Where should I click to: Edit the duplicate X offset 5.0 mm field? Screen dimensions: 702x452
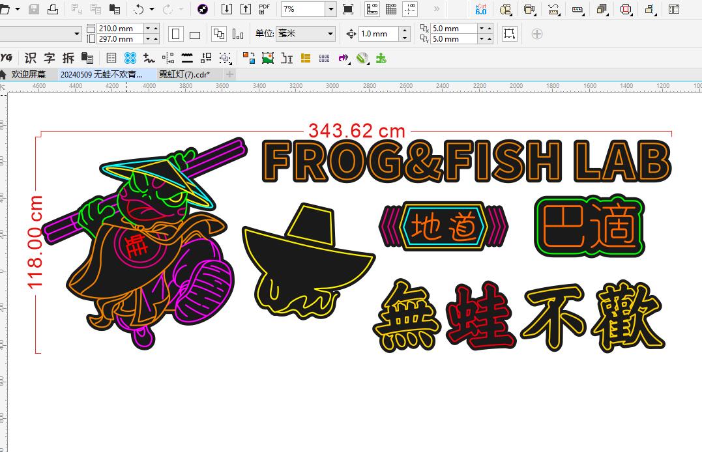pos(454,28)
